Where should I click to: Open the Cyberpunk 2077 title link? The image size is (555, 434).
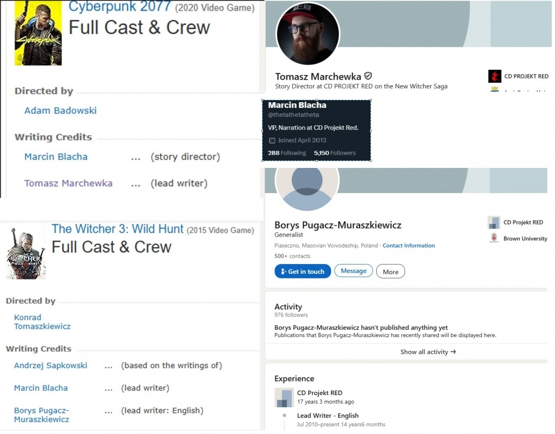[x=120, y=6]
